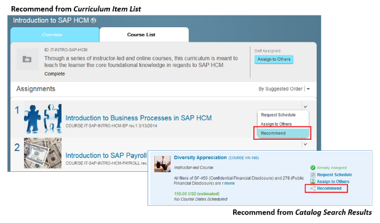Click the Self Assigned label
The width and height of the screenshot is (380, 223).
coord(267,51)
